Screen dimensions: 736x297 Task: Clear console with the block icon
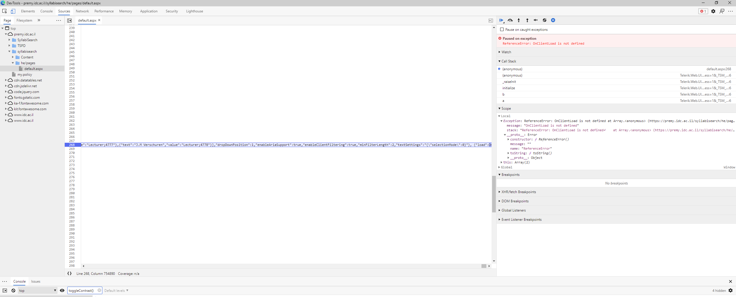(x=13, y=290)
